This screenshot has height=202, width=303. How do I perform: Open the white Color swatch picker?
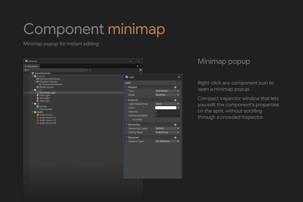tap(166, 108)
